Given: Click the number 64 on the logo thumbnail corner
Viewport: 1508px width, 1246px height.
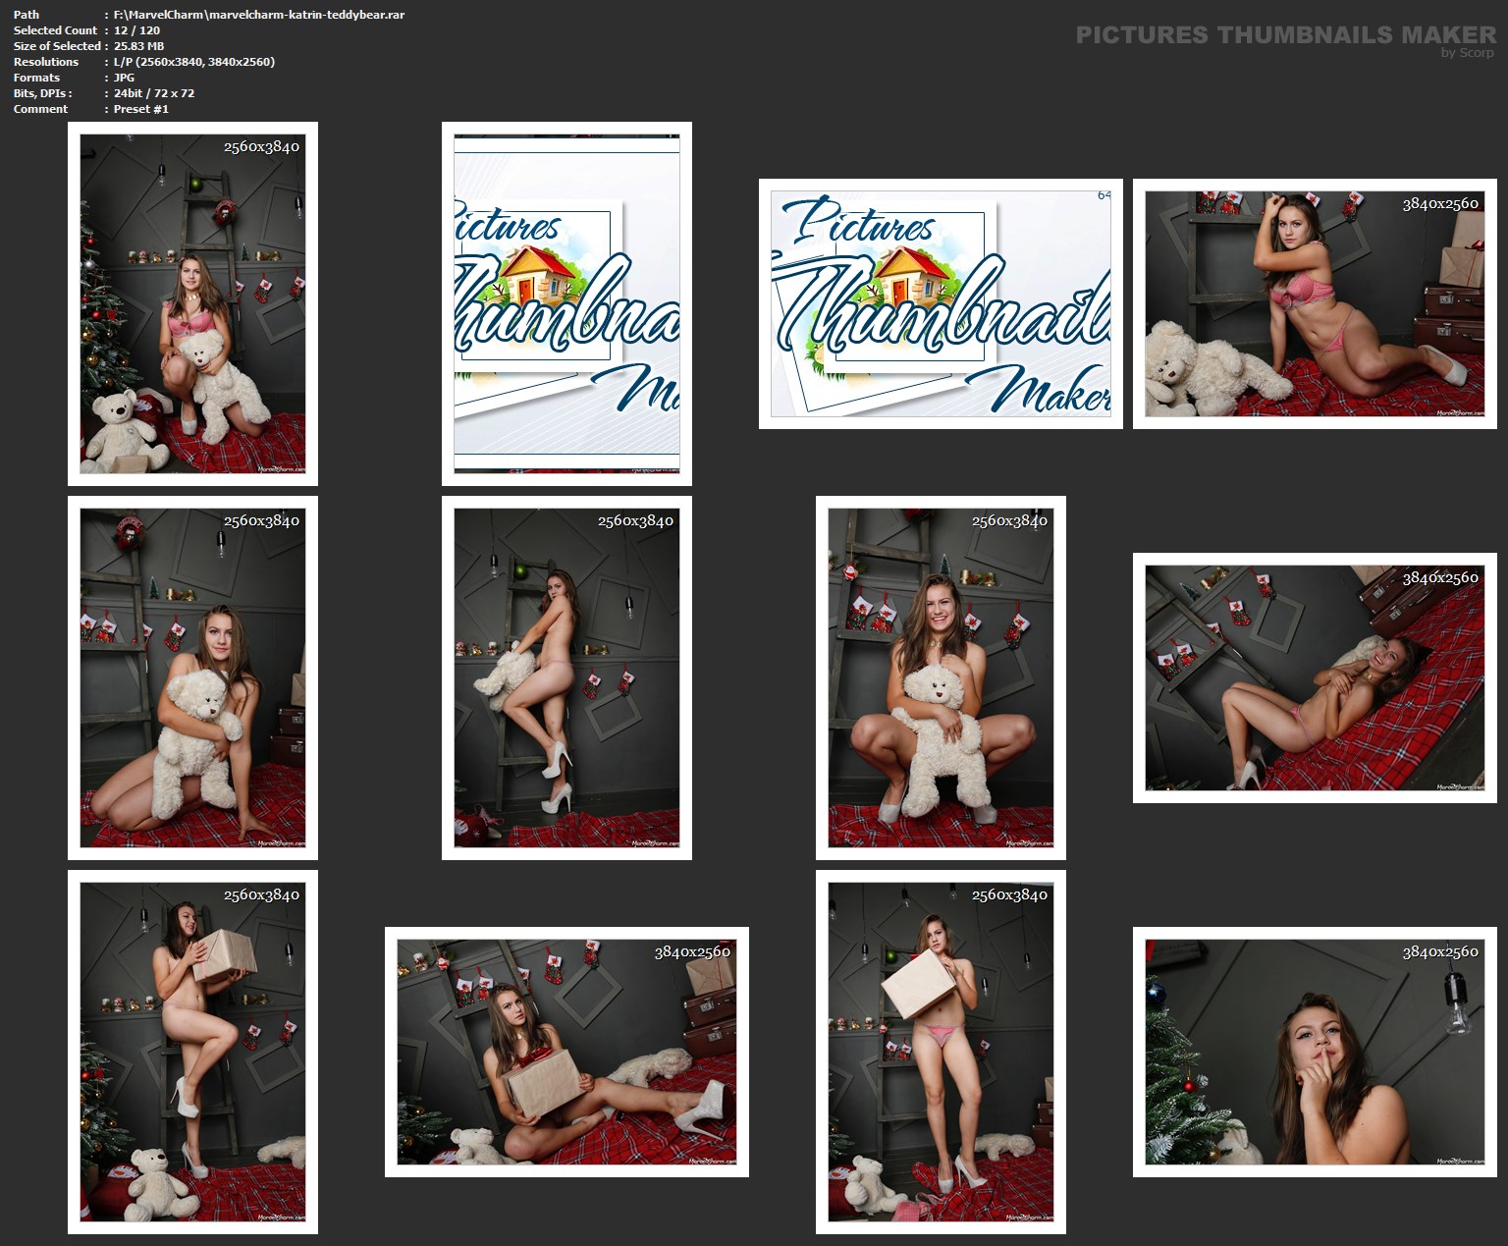Looking at the screenshot, I should click(1104, 195).
